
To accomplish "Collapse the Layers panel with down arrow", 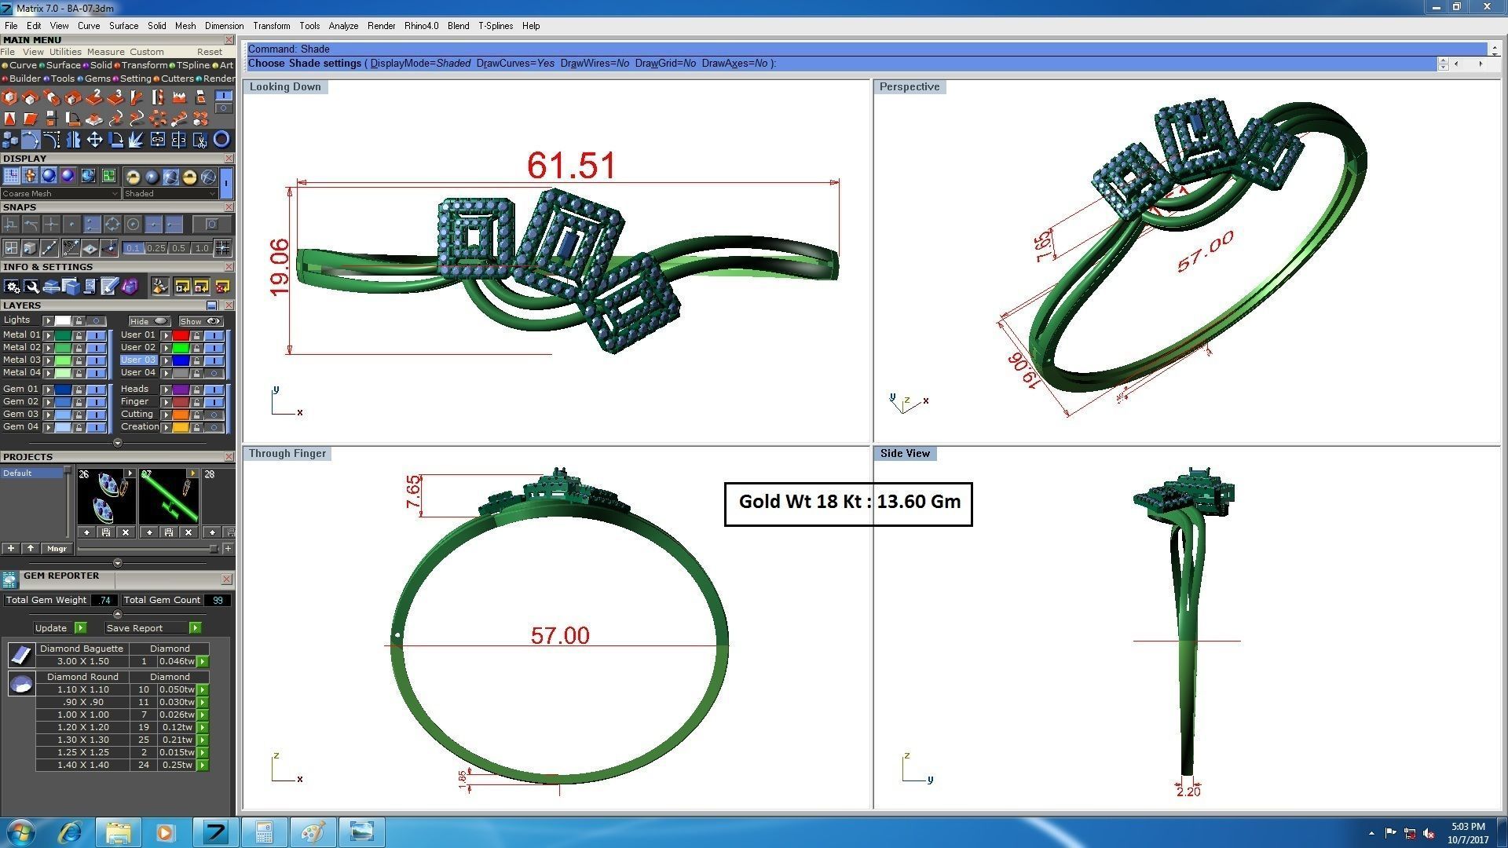I will [x=118, y=443].
